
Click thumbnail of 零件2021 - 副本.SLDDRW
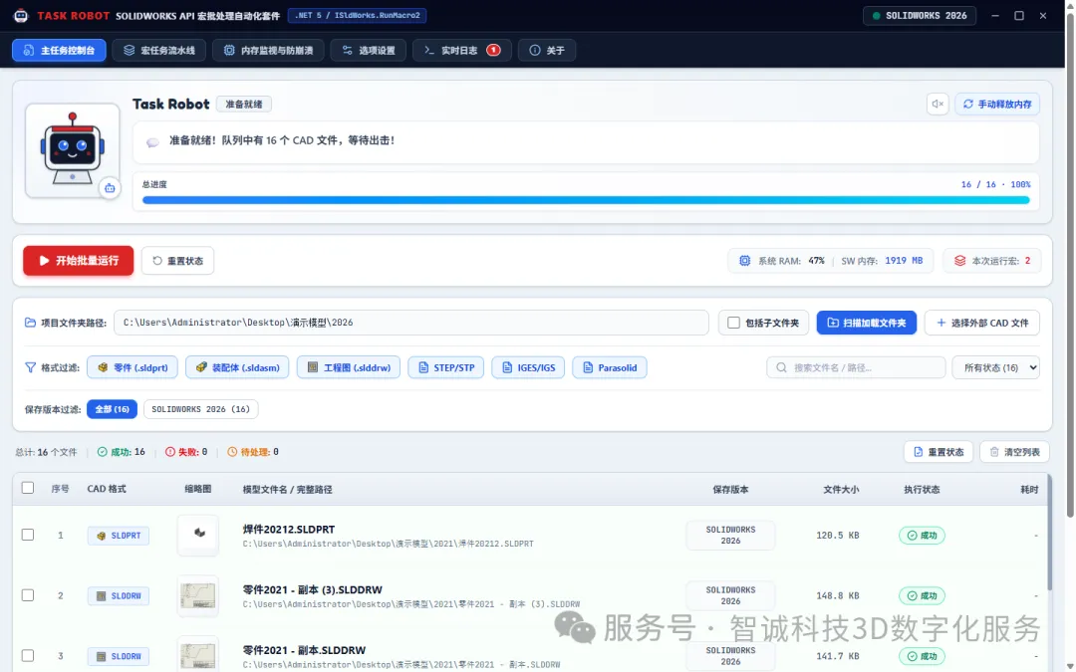pyautogui.click(x=198, y=654)
